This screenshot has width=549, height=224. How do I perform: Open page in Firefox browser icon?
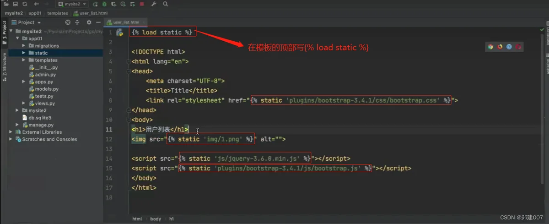click(500, 46)
